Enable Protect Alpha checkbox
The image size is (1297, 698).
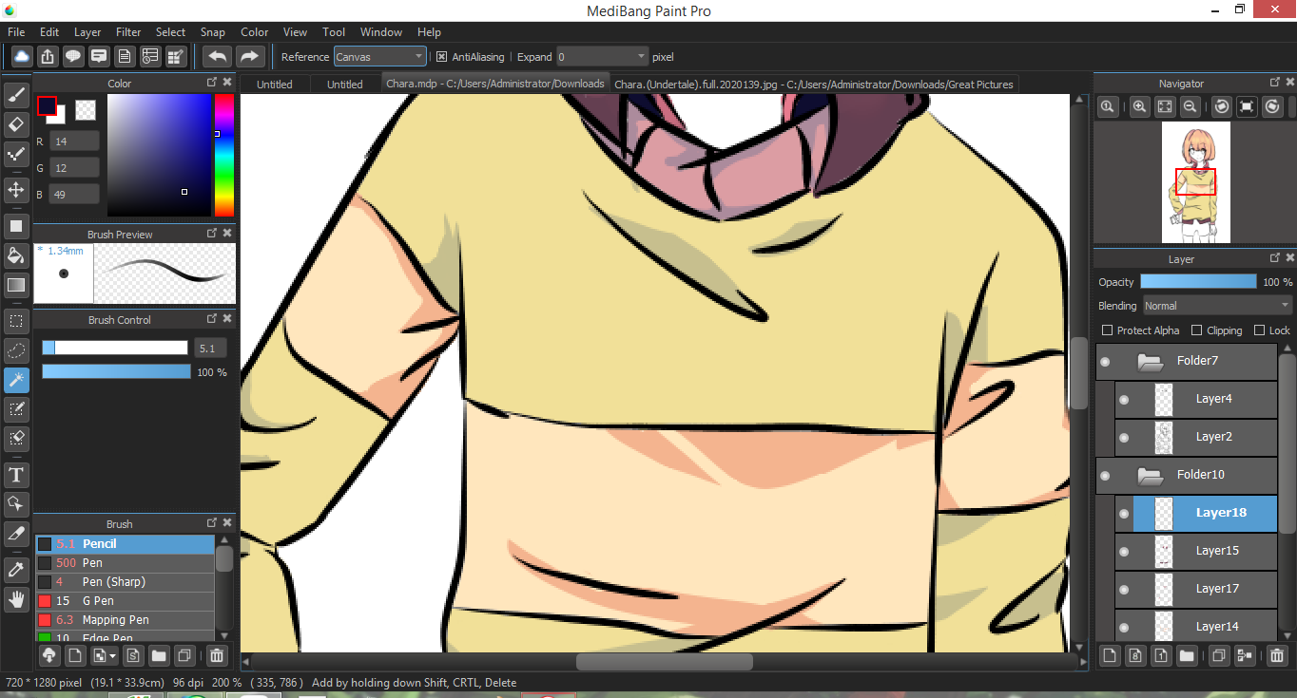coord(1107,330)
